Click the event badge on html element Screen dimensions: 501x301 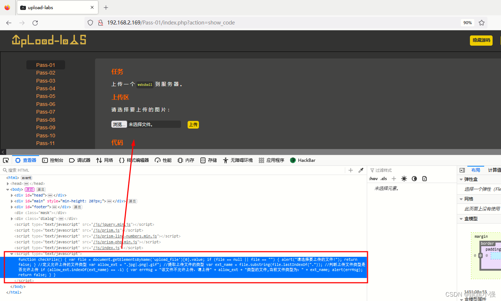point(26,178)
